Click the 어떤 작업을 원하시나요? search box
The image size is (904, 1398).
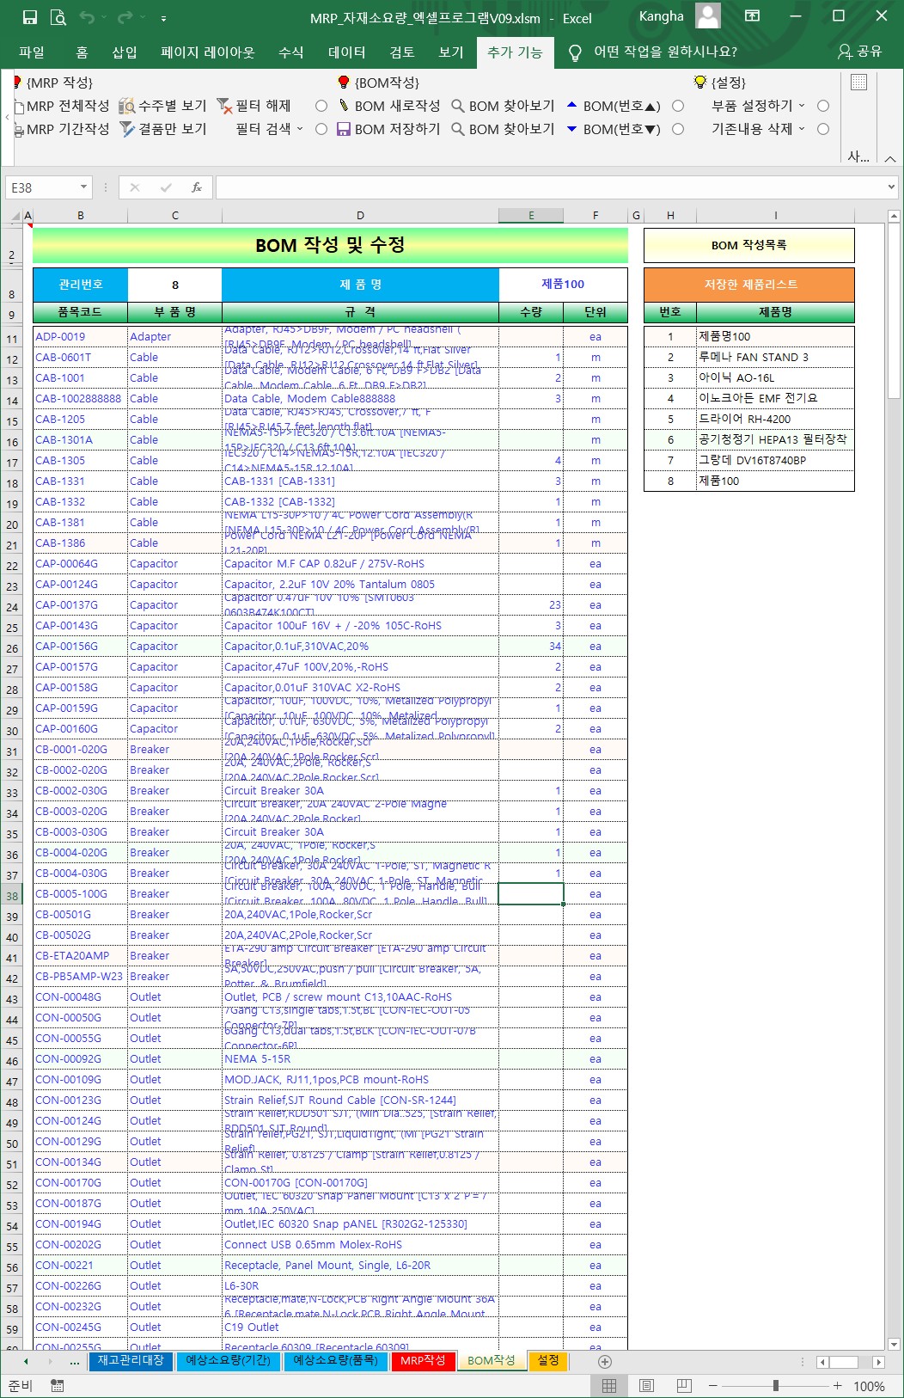pos(665,52)
